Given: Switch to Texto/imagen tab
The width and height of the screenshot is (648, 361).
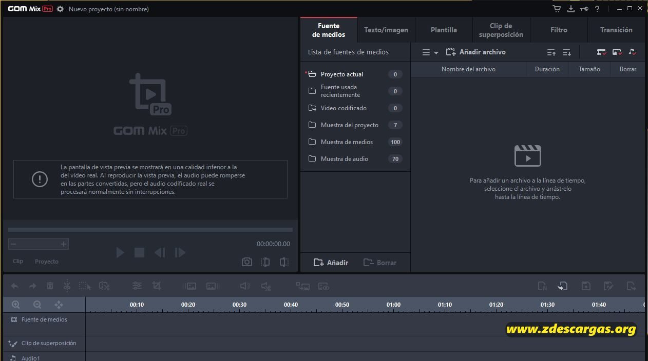Looking at the screenshot, I should coord(386,30).
